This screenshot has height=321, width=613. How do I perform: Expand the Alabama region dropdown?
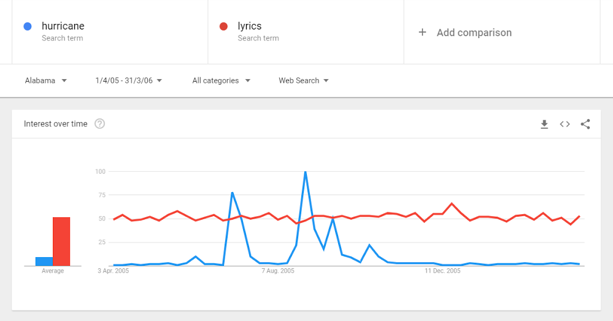tap(46, 80)
